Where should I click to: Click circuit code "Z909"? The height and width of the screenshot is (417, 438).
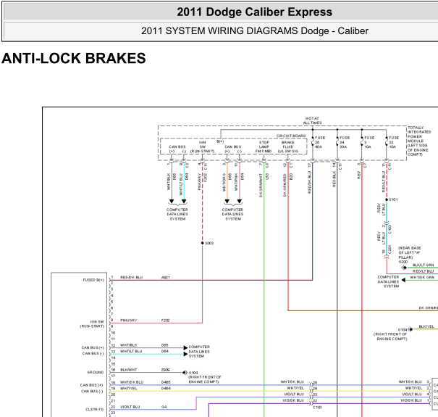click(165, 370)
